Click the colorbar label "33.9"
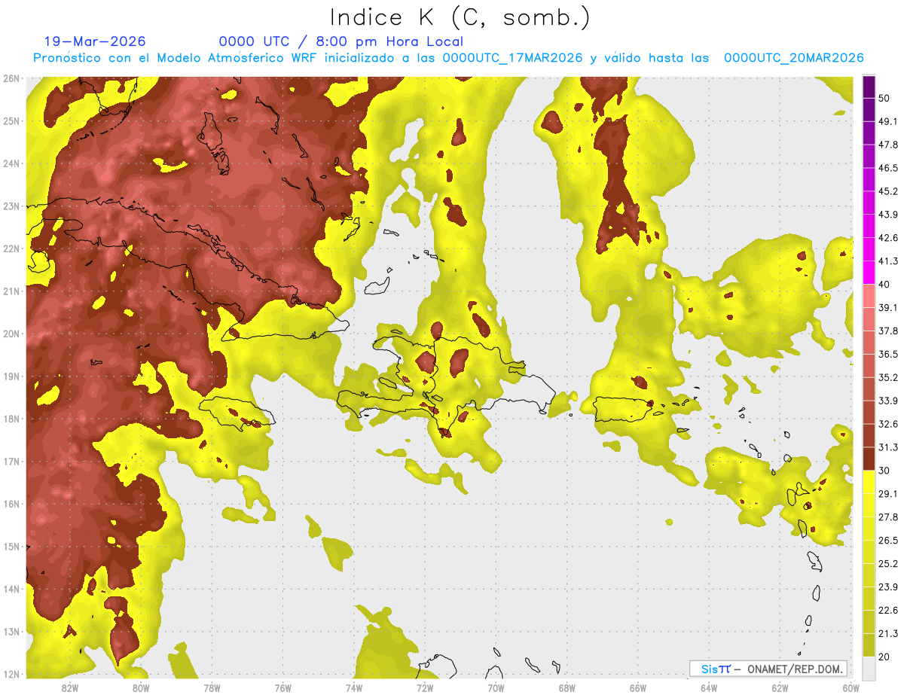Image resolution: width=904 pixels, height=698 pixels. click(x=888, y=401)
